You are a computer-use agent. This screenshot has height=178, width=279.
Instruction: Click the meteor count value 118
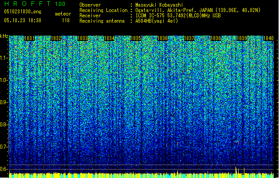click(66, 20)
